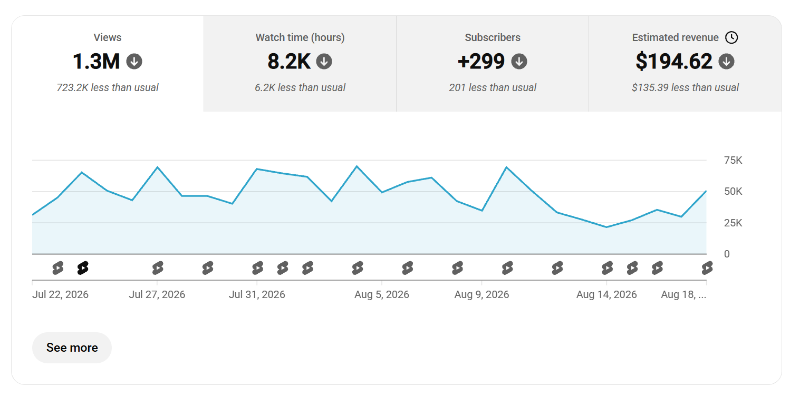The width and height of the screenshot is (790, 397).
Task: Select the Views metric tab
Action: click(108, 63)
